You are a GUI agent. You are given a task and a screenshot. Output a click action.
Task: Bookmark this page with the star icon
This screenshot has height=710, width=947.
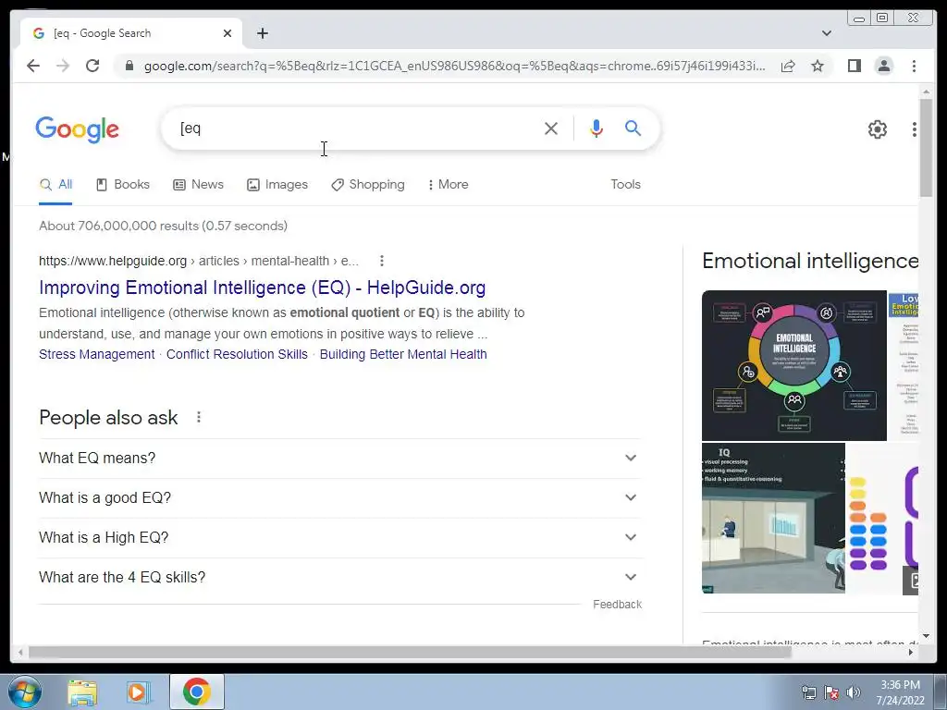(x=818, y=66)
